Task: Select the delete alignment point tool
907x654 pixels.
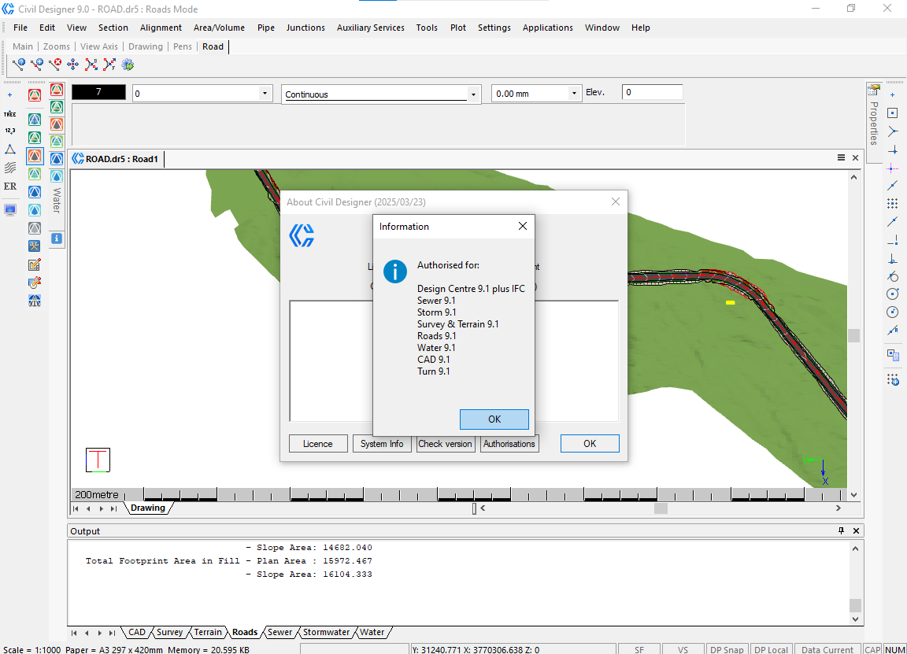Action: pyautogui.click(x=55, y=65)
